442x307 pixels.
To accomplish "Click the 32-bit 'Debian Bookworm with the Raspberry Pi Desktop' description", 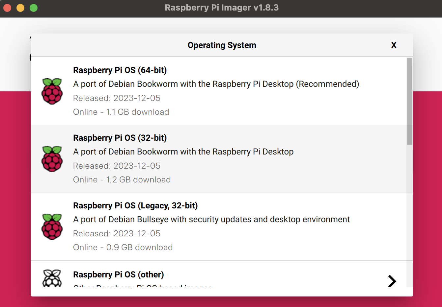I will tap(183, 152).
